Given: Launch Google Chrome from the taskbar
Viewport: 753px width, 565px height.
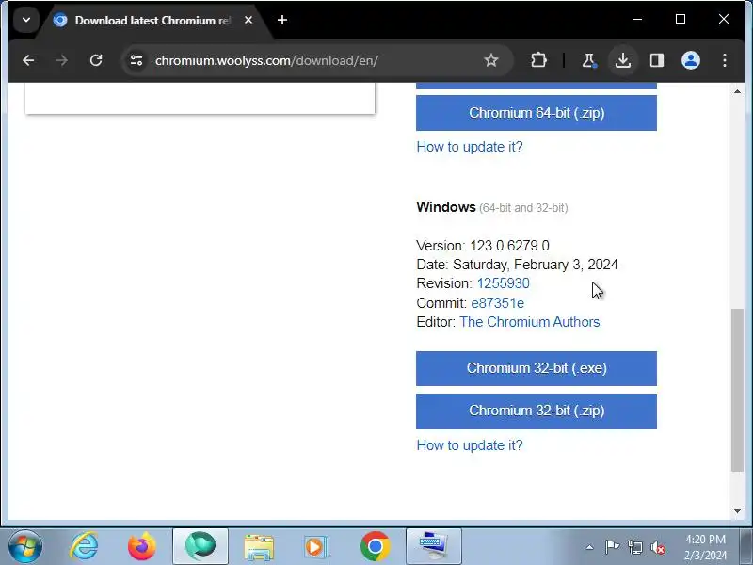Looking at the screenshot, I should click(375, 547).
